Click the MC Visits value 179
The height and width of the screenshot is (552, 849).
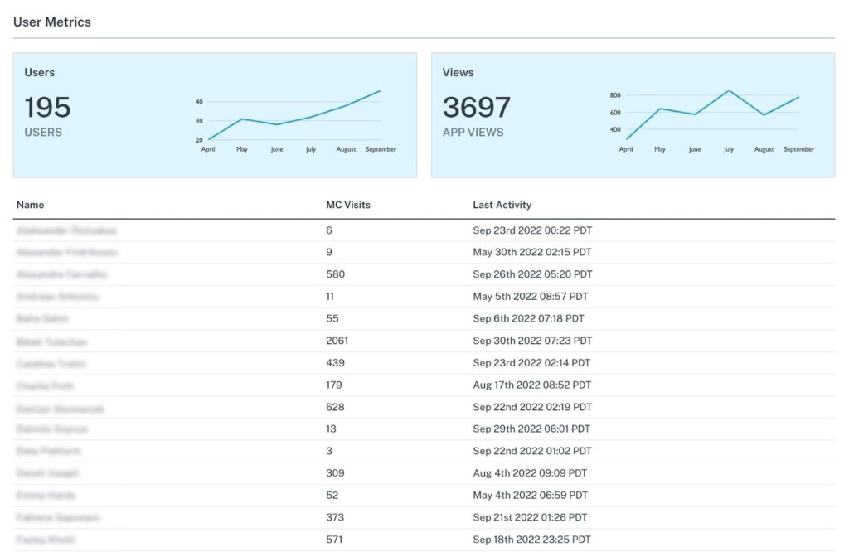(334, 385)
